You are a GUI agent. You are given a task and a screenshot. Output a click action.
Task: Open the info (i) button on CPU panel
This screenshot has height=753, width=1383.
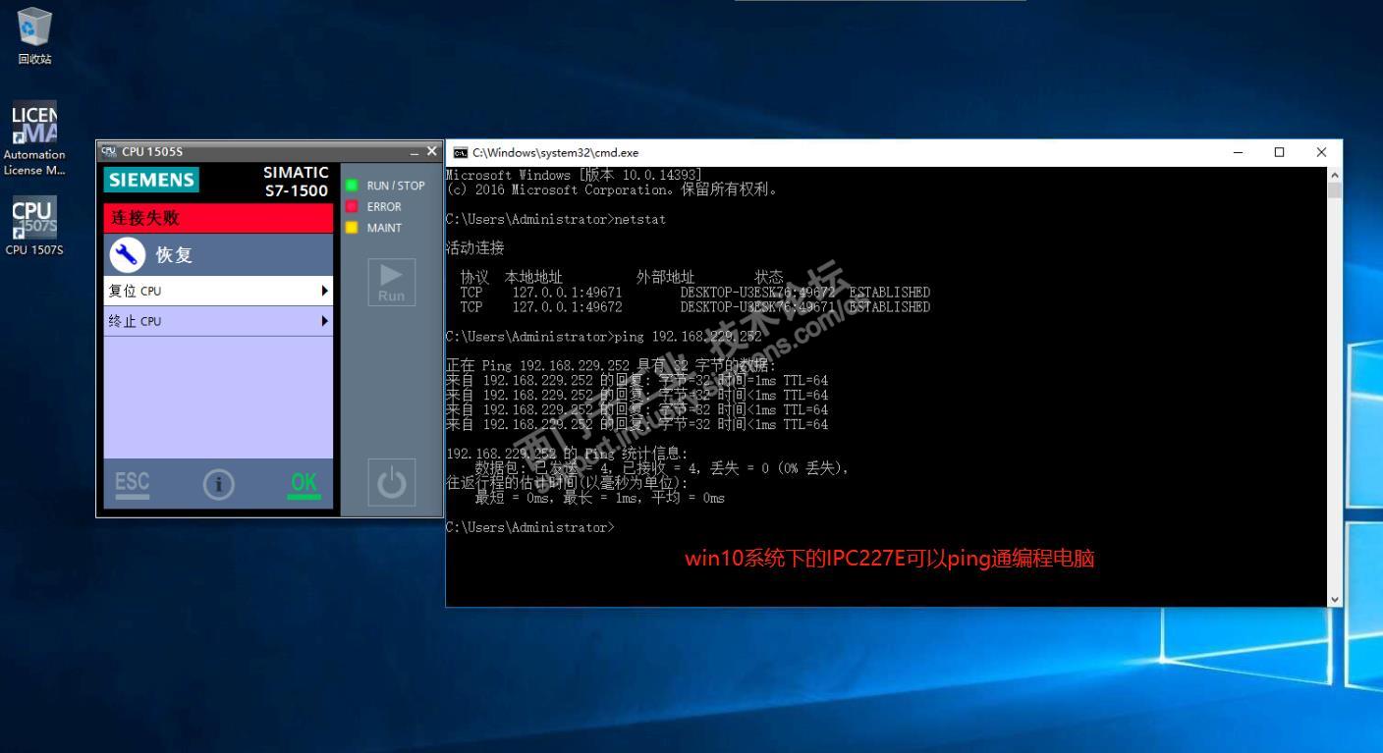coord(218,484)
